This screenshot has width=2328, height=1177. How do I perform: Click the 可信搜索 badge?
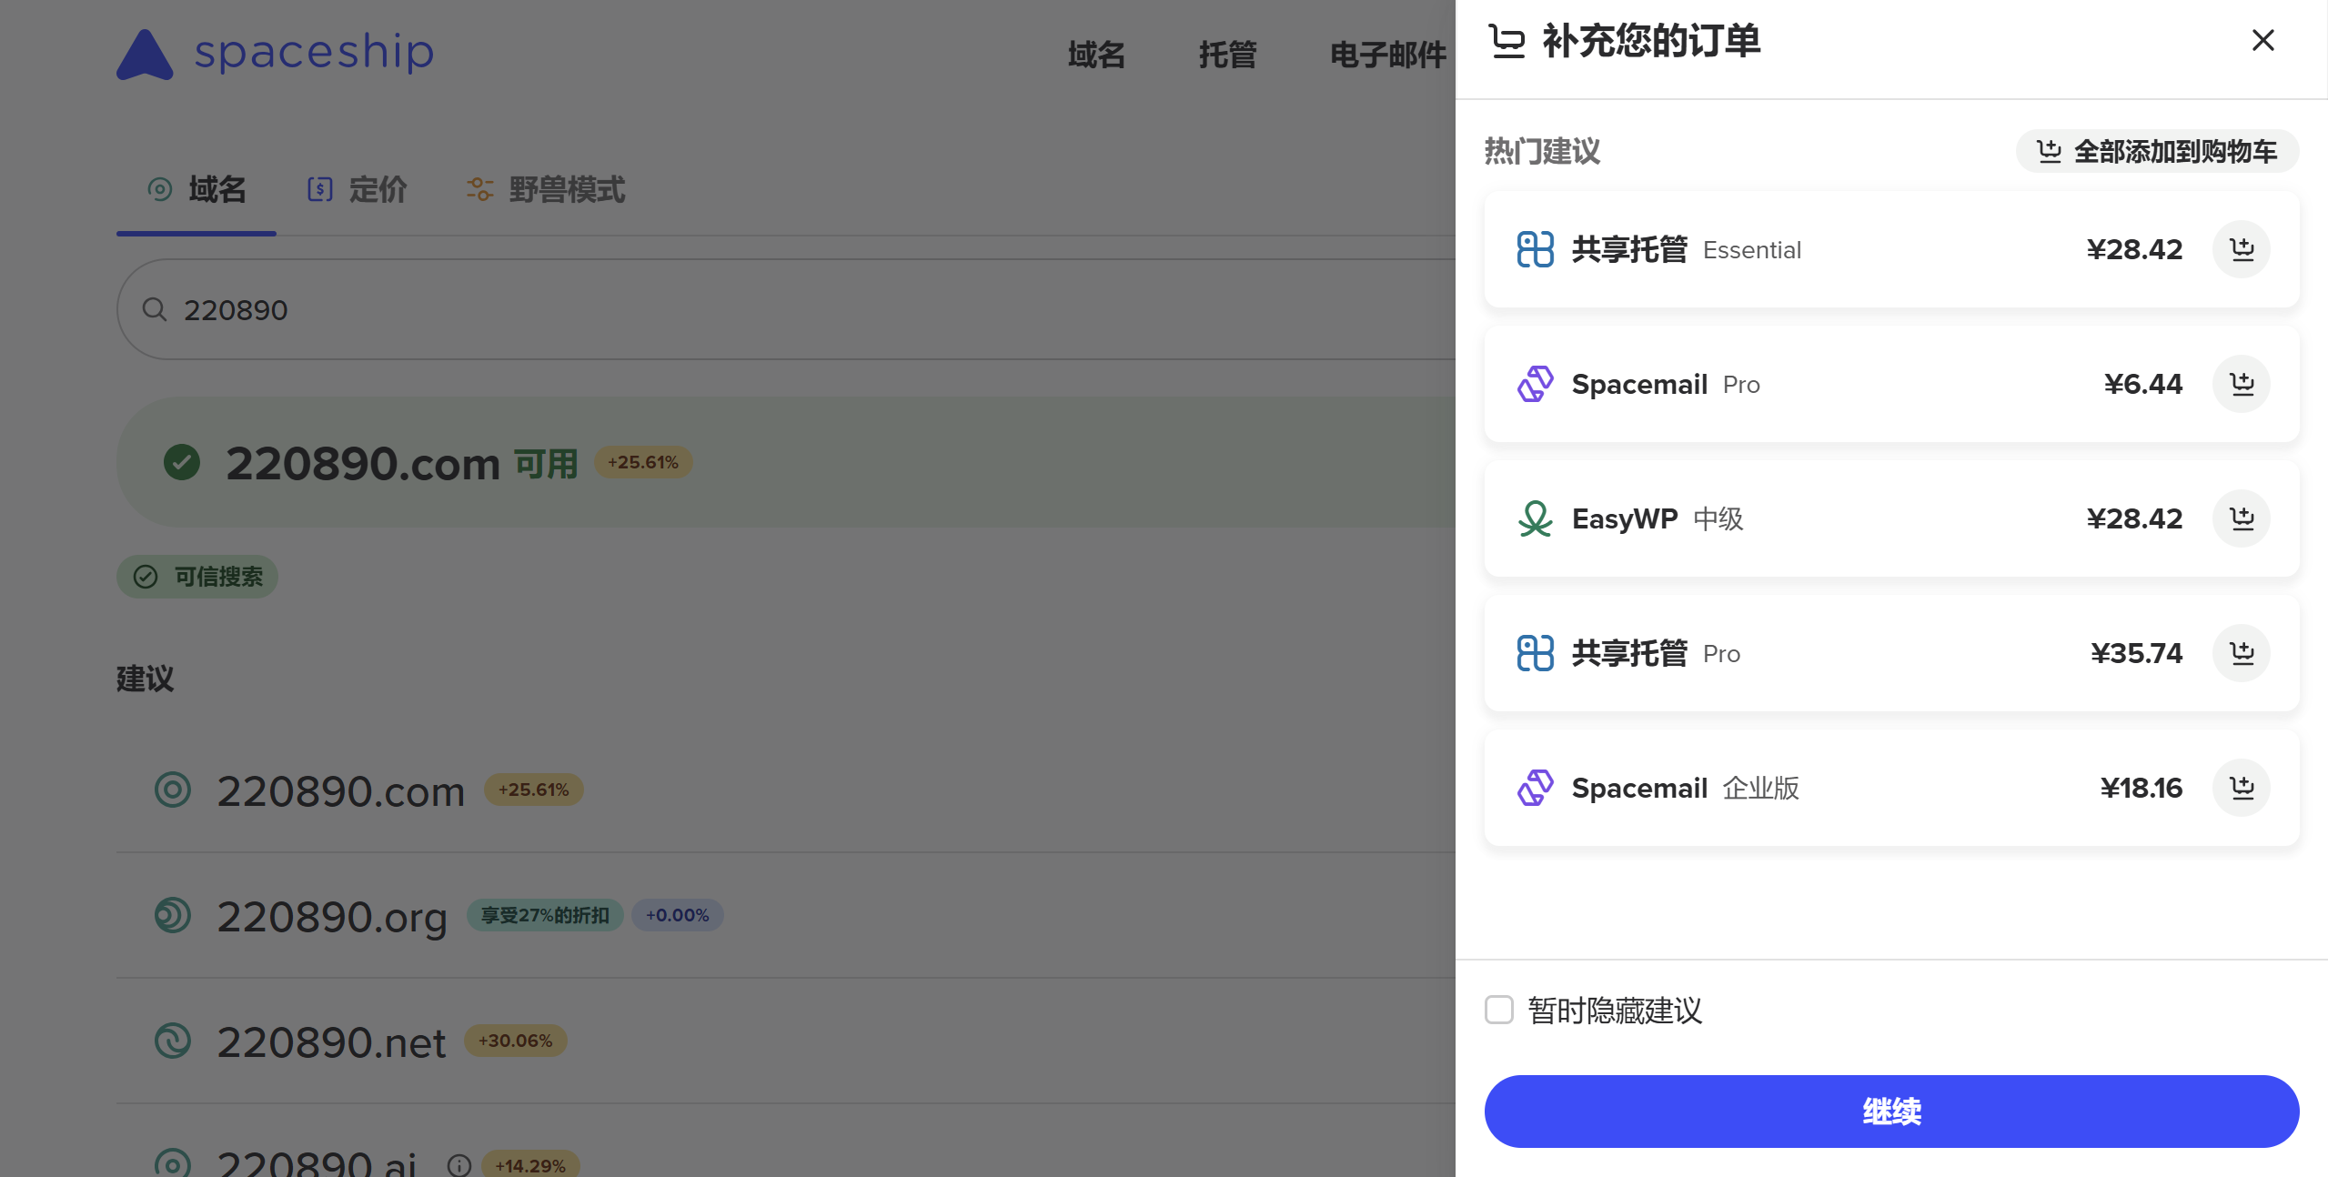pyautogui.click(x=197, y=577)
